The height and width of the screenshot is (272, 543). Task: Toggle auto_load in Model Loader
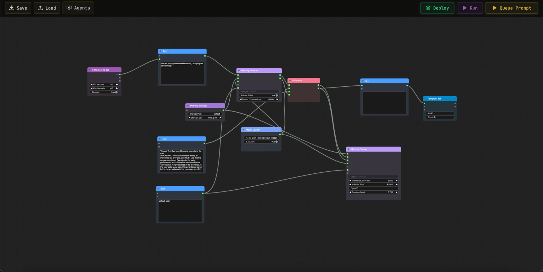click(x=277, y=142)
